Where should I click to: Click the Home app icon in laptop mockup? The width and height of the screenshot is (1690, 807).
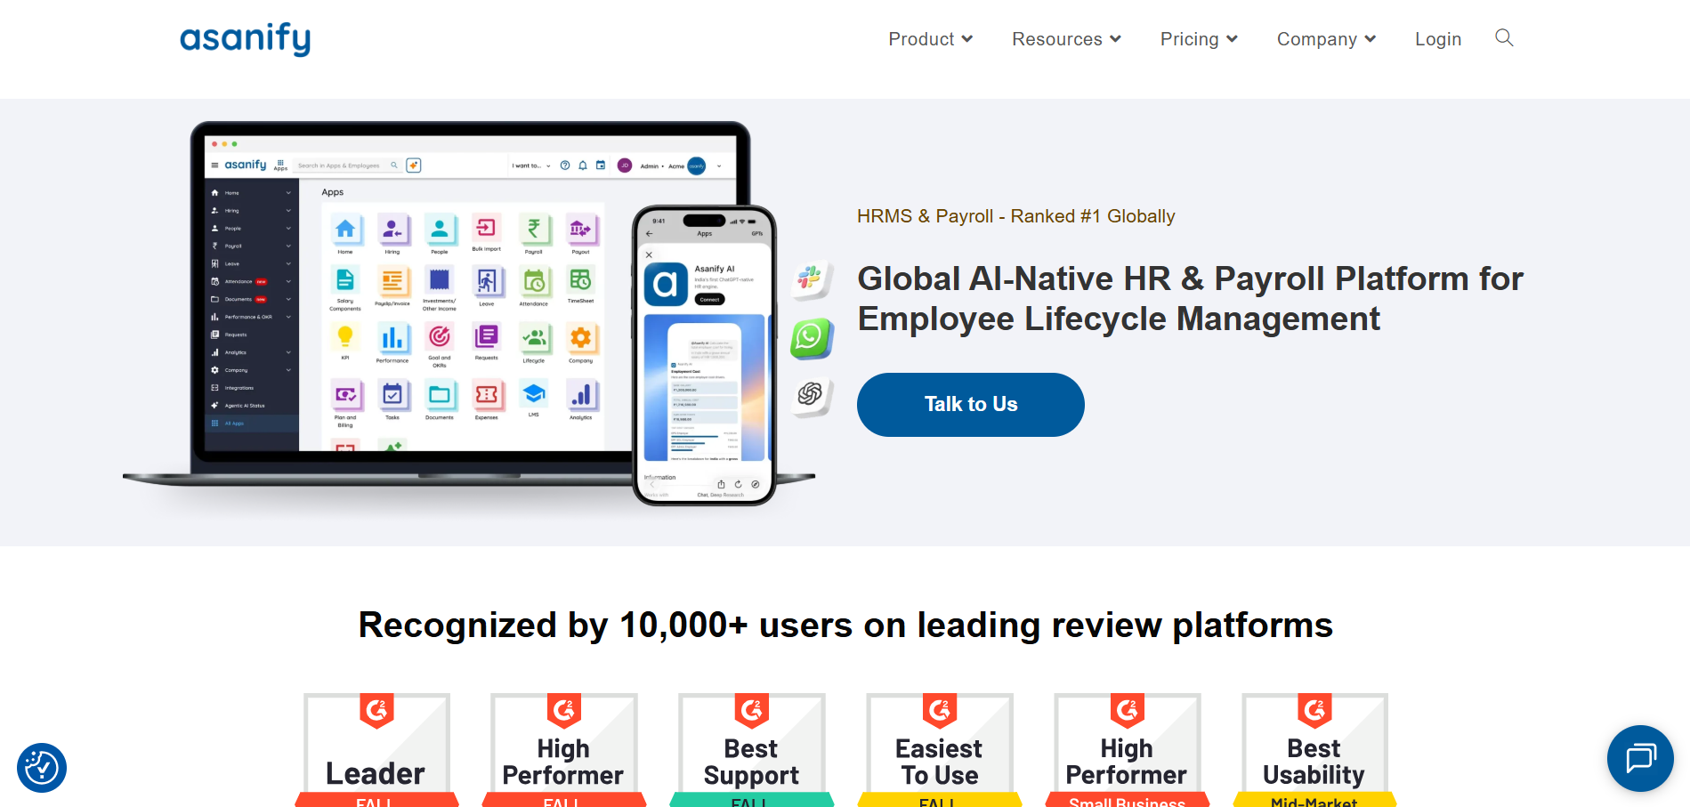(x=345, y=230)
